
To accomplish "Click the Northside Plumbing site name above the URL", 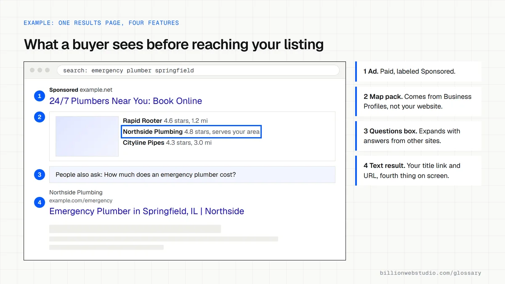I will (76, 193).
